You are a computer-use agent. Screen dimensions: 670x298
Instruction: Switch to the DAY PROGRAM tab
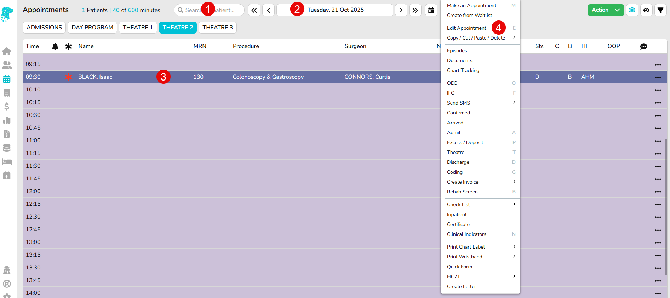[x=92, y=28]
